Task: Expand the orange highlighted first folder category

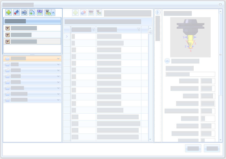Action: point(58,58)
